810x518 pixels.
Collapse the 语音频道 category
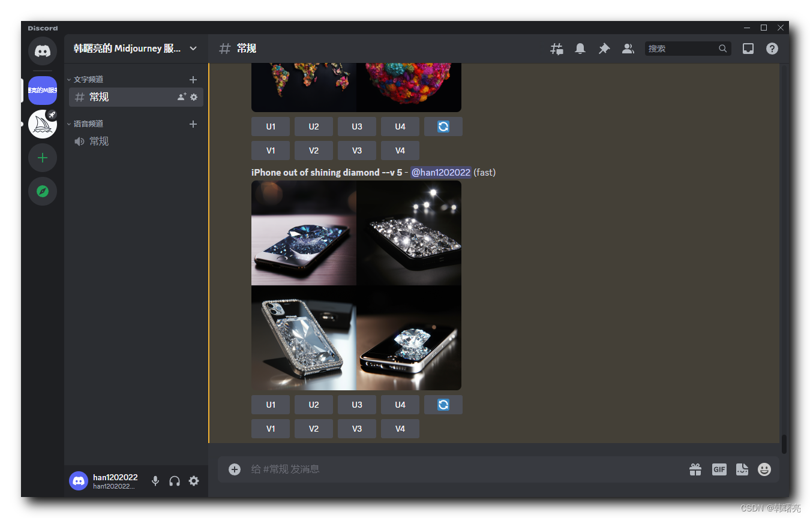tap(85, 124)
